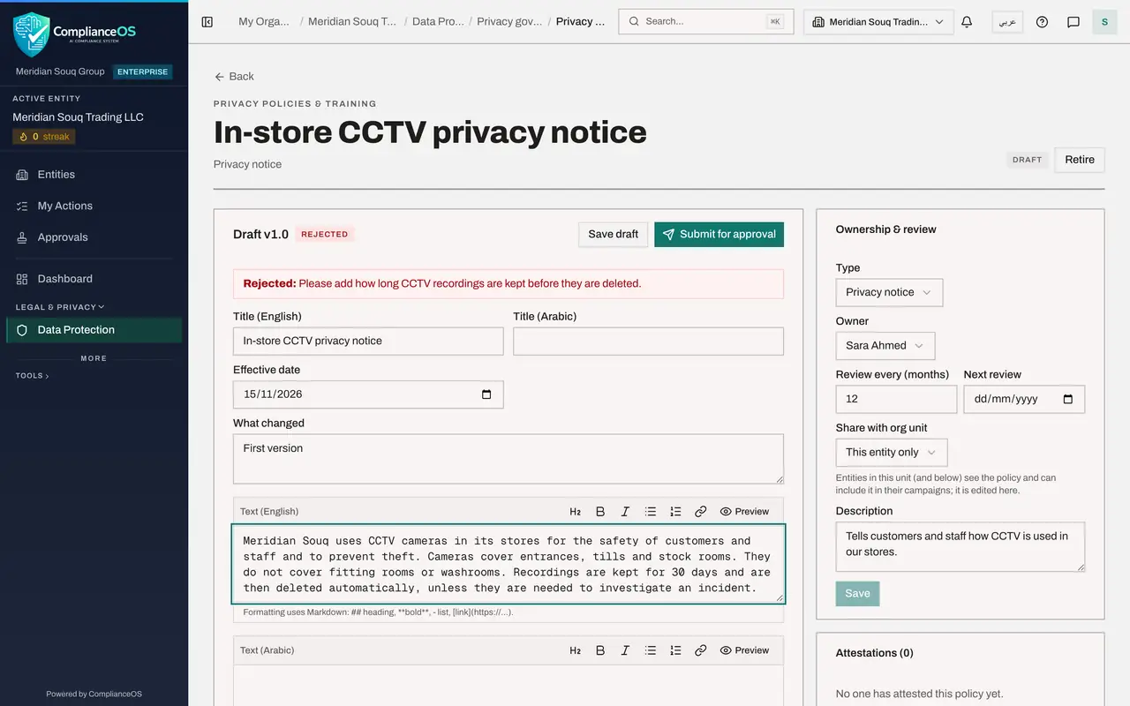This screenshot has width=1130, height=706.
Task: Open Share with org unit dropdown
Action: pos(892,453)
